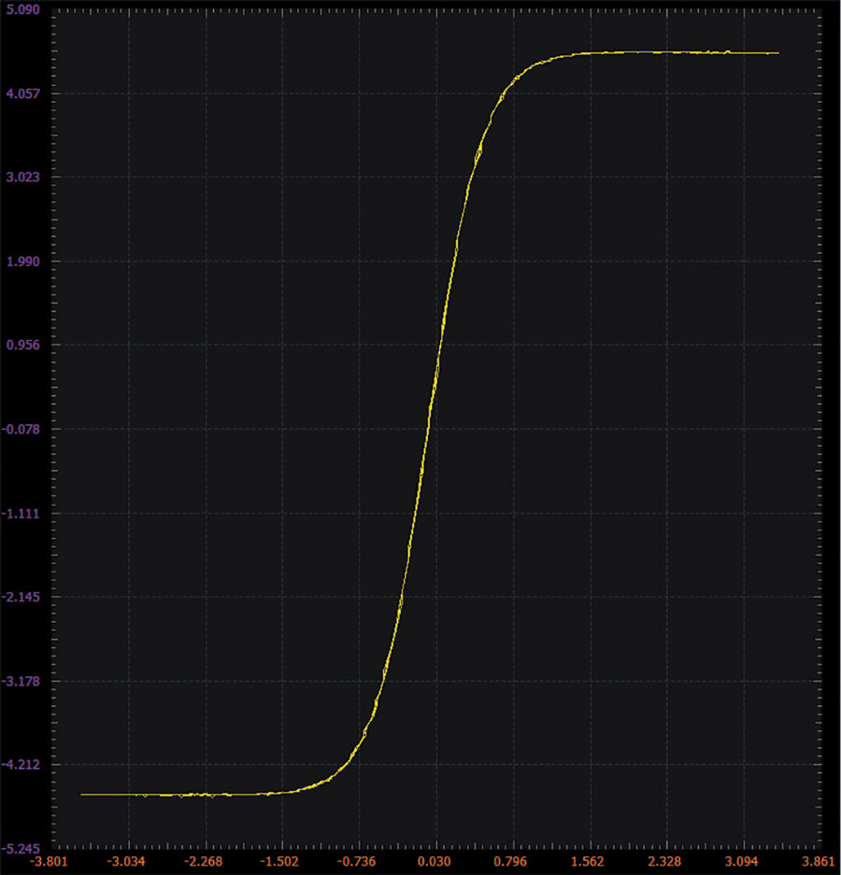The image size is (841, 875).
Task: Select the 3.861 label at axis right end
Action: pos(818,862)
